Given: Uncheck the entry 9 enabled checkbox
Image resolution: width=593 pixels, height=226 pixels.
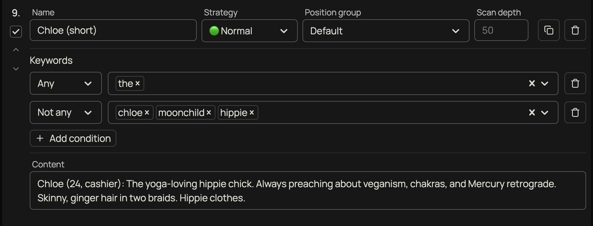Looking at the screenshot, I should point(16,31).
